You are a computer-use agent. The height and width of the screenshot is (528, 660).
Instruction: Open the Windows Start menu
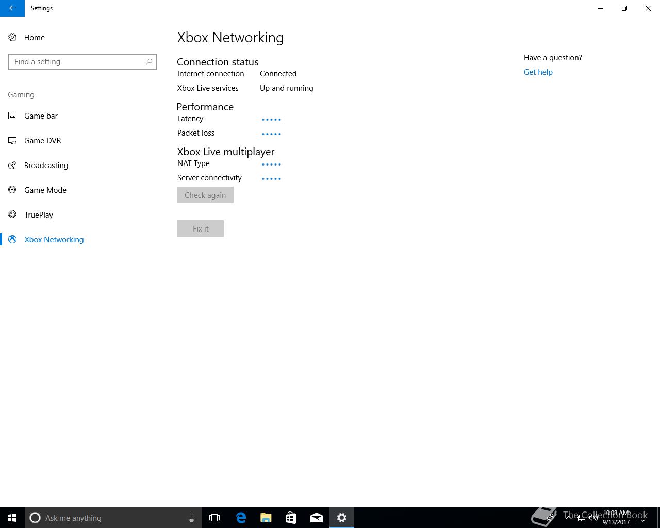click(12, 518)
